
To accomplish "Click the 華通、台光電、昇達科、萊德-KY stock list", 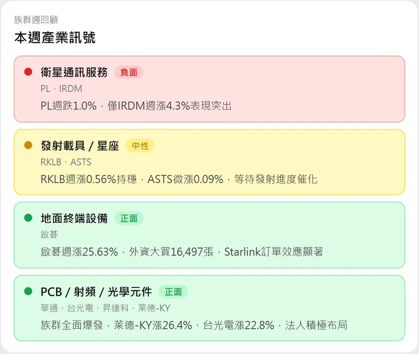I will coord(105,308).
